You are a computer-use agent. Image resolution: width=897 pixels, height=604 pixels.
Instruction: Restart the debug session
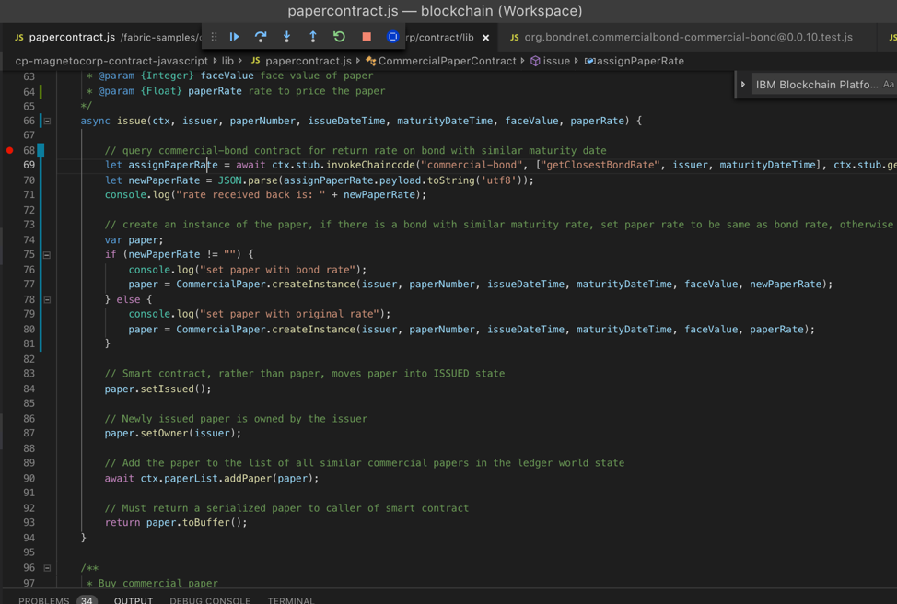tap(339, 37)
